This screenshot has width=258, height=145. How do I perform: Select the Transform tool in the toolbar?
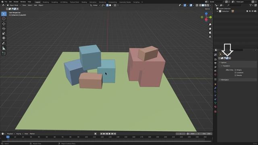(x=4, y=38)
